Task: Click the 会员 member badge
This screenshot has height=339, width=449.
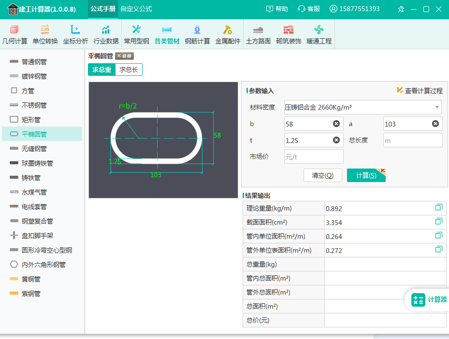Action: [125, 56]
